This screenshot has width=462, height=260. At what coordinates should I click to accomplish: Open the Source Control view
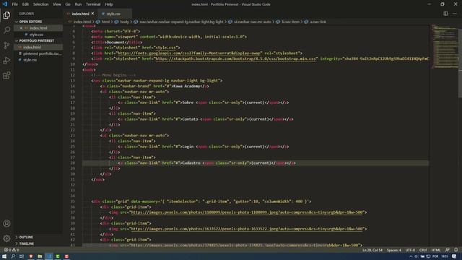click(x=6, y=45)
